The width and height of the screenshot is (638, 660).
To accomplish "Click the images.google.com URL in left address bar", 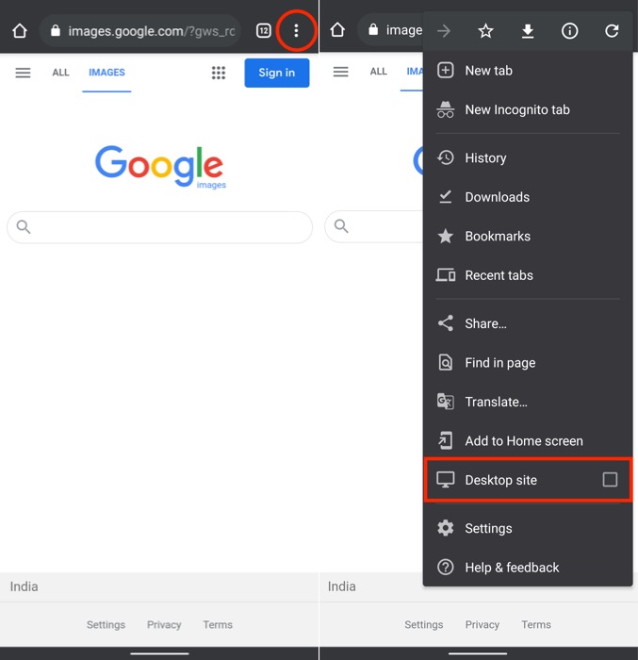I will coord(152,31).
